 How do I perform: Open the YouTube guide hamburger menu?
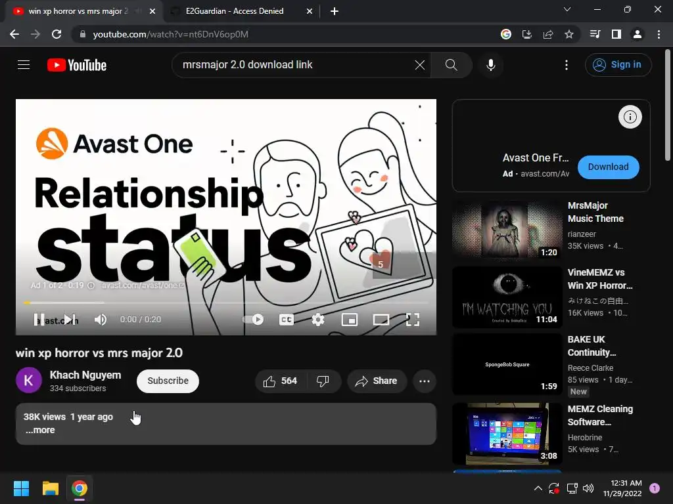[24, 65]
